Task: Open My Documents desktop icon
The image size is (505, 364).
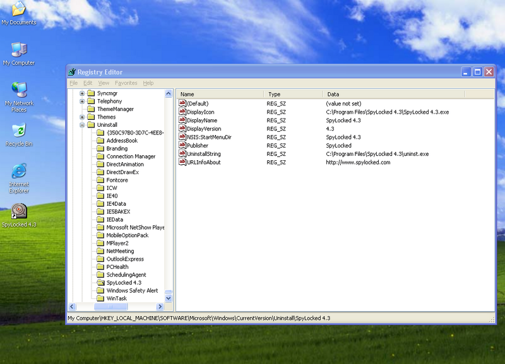Action: click(x=19, y=13)
